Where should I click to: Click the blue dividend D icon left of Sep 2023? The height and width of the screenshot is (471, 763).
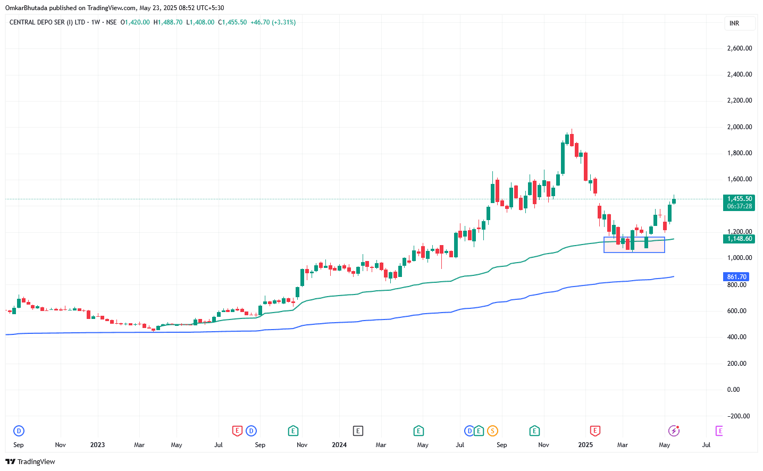point(251,431)
